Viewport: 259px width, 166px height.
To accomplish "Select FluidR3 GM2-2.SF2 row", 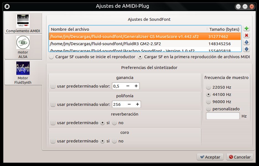I will [145, 44].
